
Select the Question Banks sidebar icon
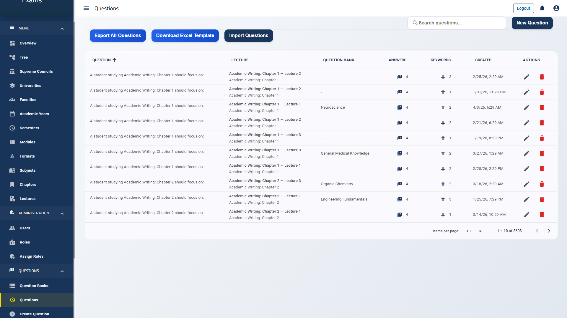click(x=12, y=286)
